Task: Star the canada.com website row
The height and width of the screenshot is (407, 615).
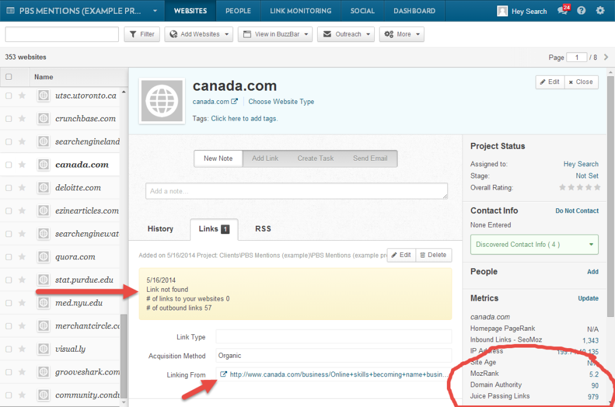Action: pyautogui.click(x=22, y=164)
